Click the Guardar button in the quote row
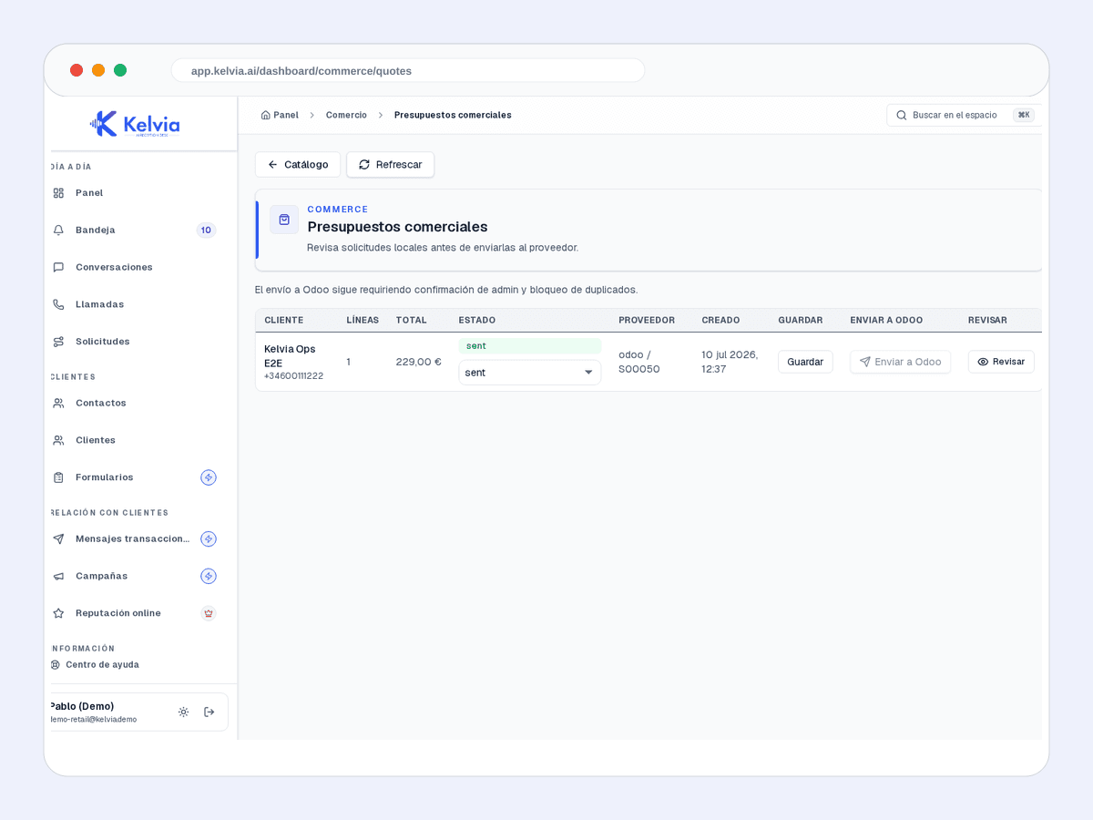 tap(805, 362)
